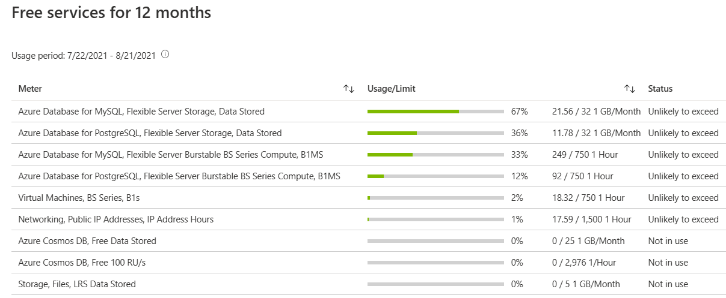726x298 pixels.
Task: Sort by Usage/Limit using the arrows icon
Action: pos(630,89)
